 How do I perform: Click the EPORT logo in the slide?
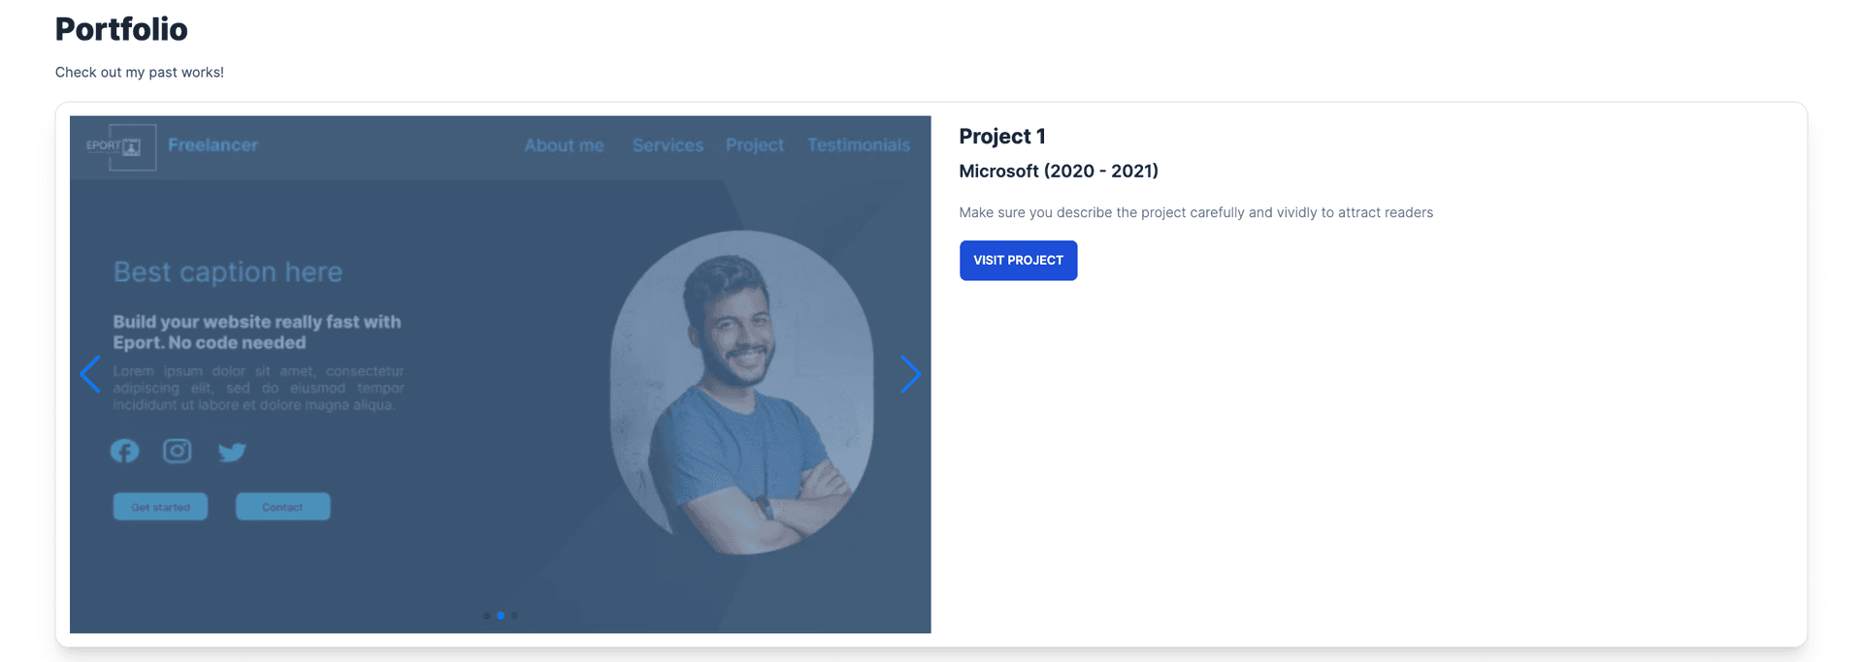tap(120, 146)
